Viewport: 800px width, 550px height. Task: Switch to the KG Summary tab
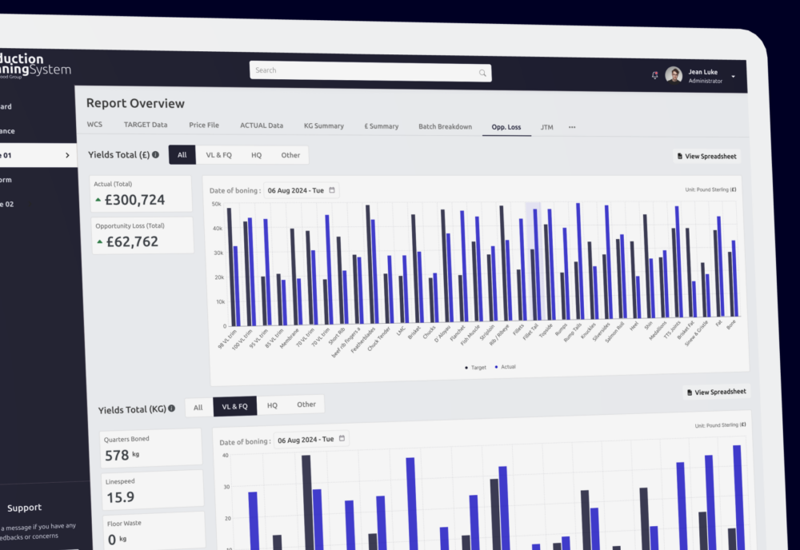(323, 126)
